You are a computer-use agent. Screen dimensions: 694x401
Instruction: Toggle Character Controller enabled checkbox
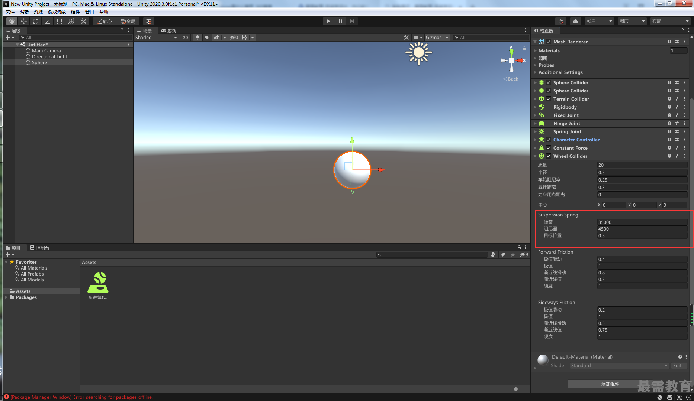click(549, 140)
